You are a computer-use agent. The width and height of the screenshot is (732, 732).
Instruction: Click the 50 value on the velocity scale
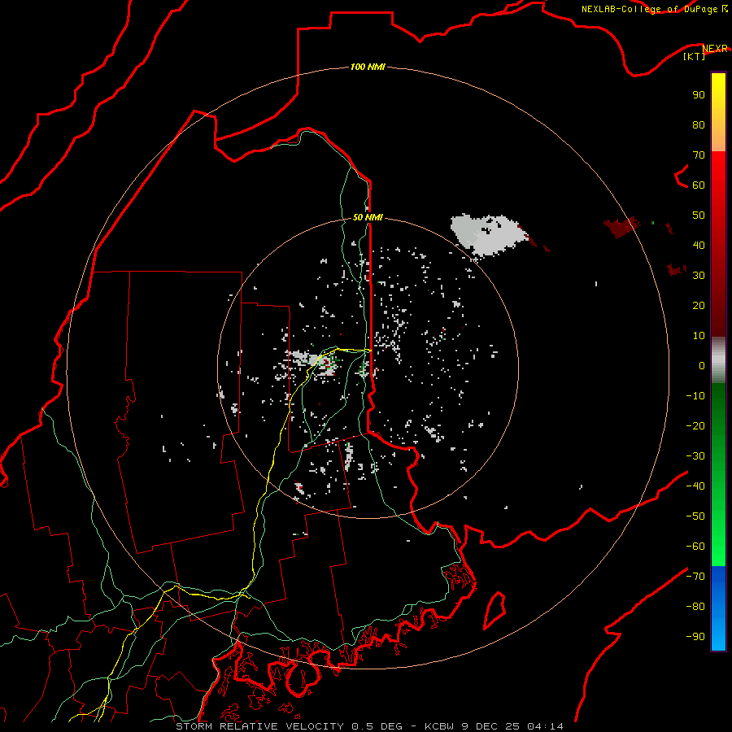click(699, 216)
